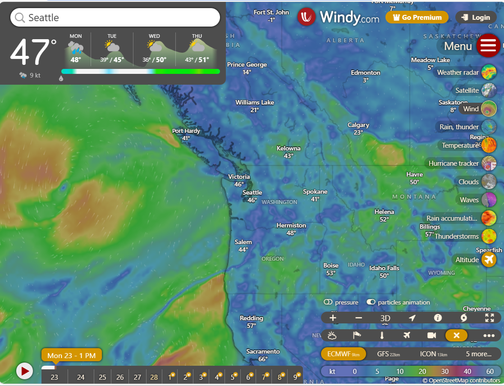Expand the '5 more...' forecast models list

pyautogui.click(x=478, y=354)
